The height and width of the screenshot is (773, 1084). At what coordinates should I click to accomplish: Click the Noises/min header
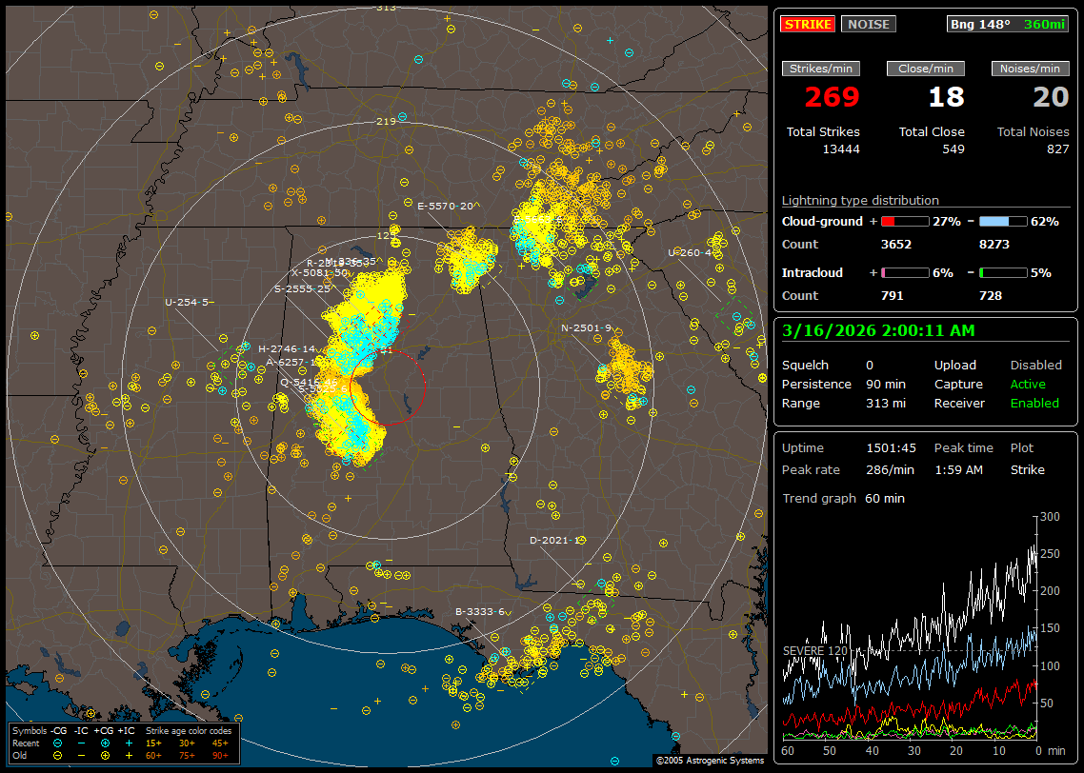(x=1031, y=69)
